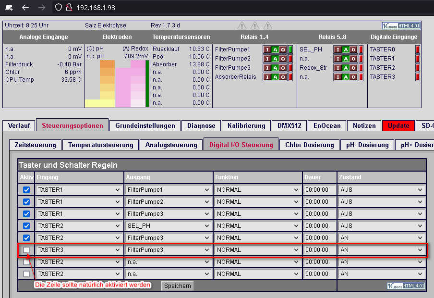Open Zustand dropdown in the SEL_PH rule row
This screenshot has height=298, width=434.
tap(381, 226)
